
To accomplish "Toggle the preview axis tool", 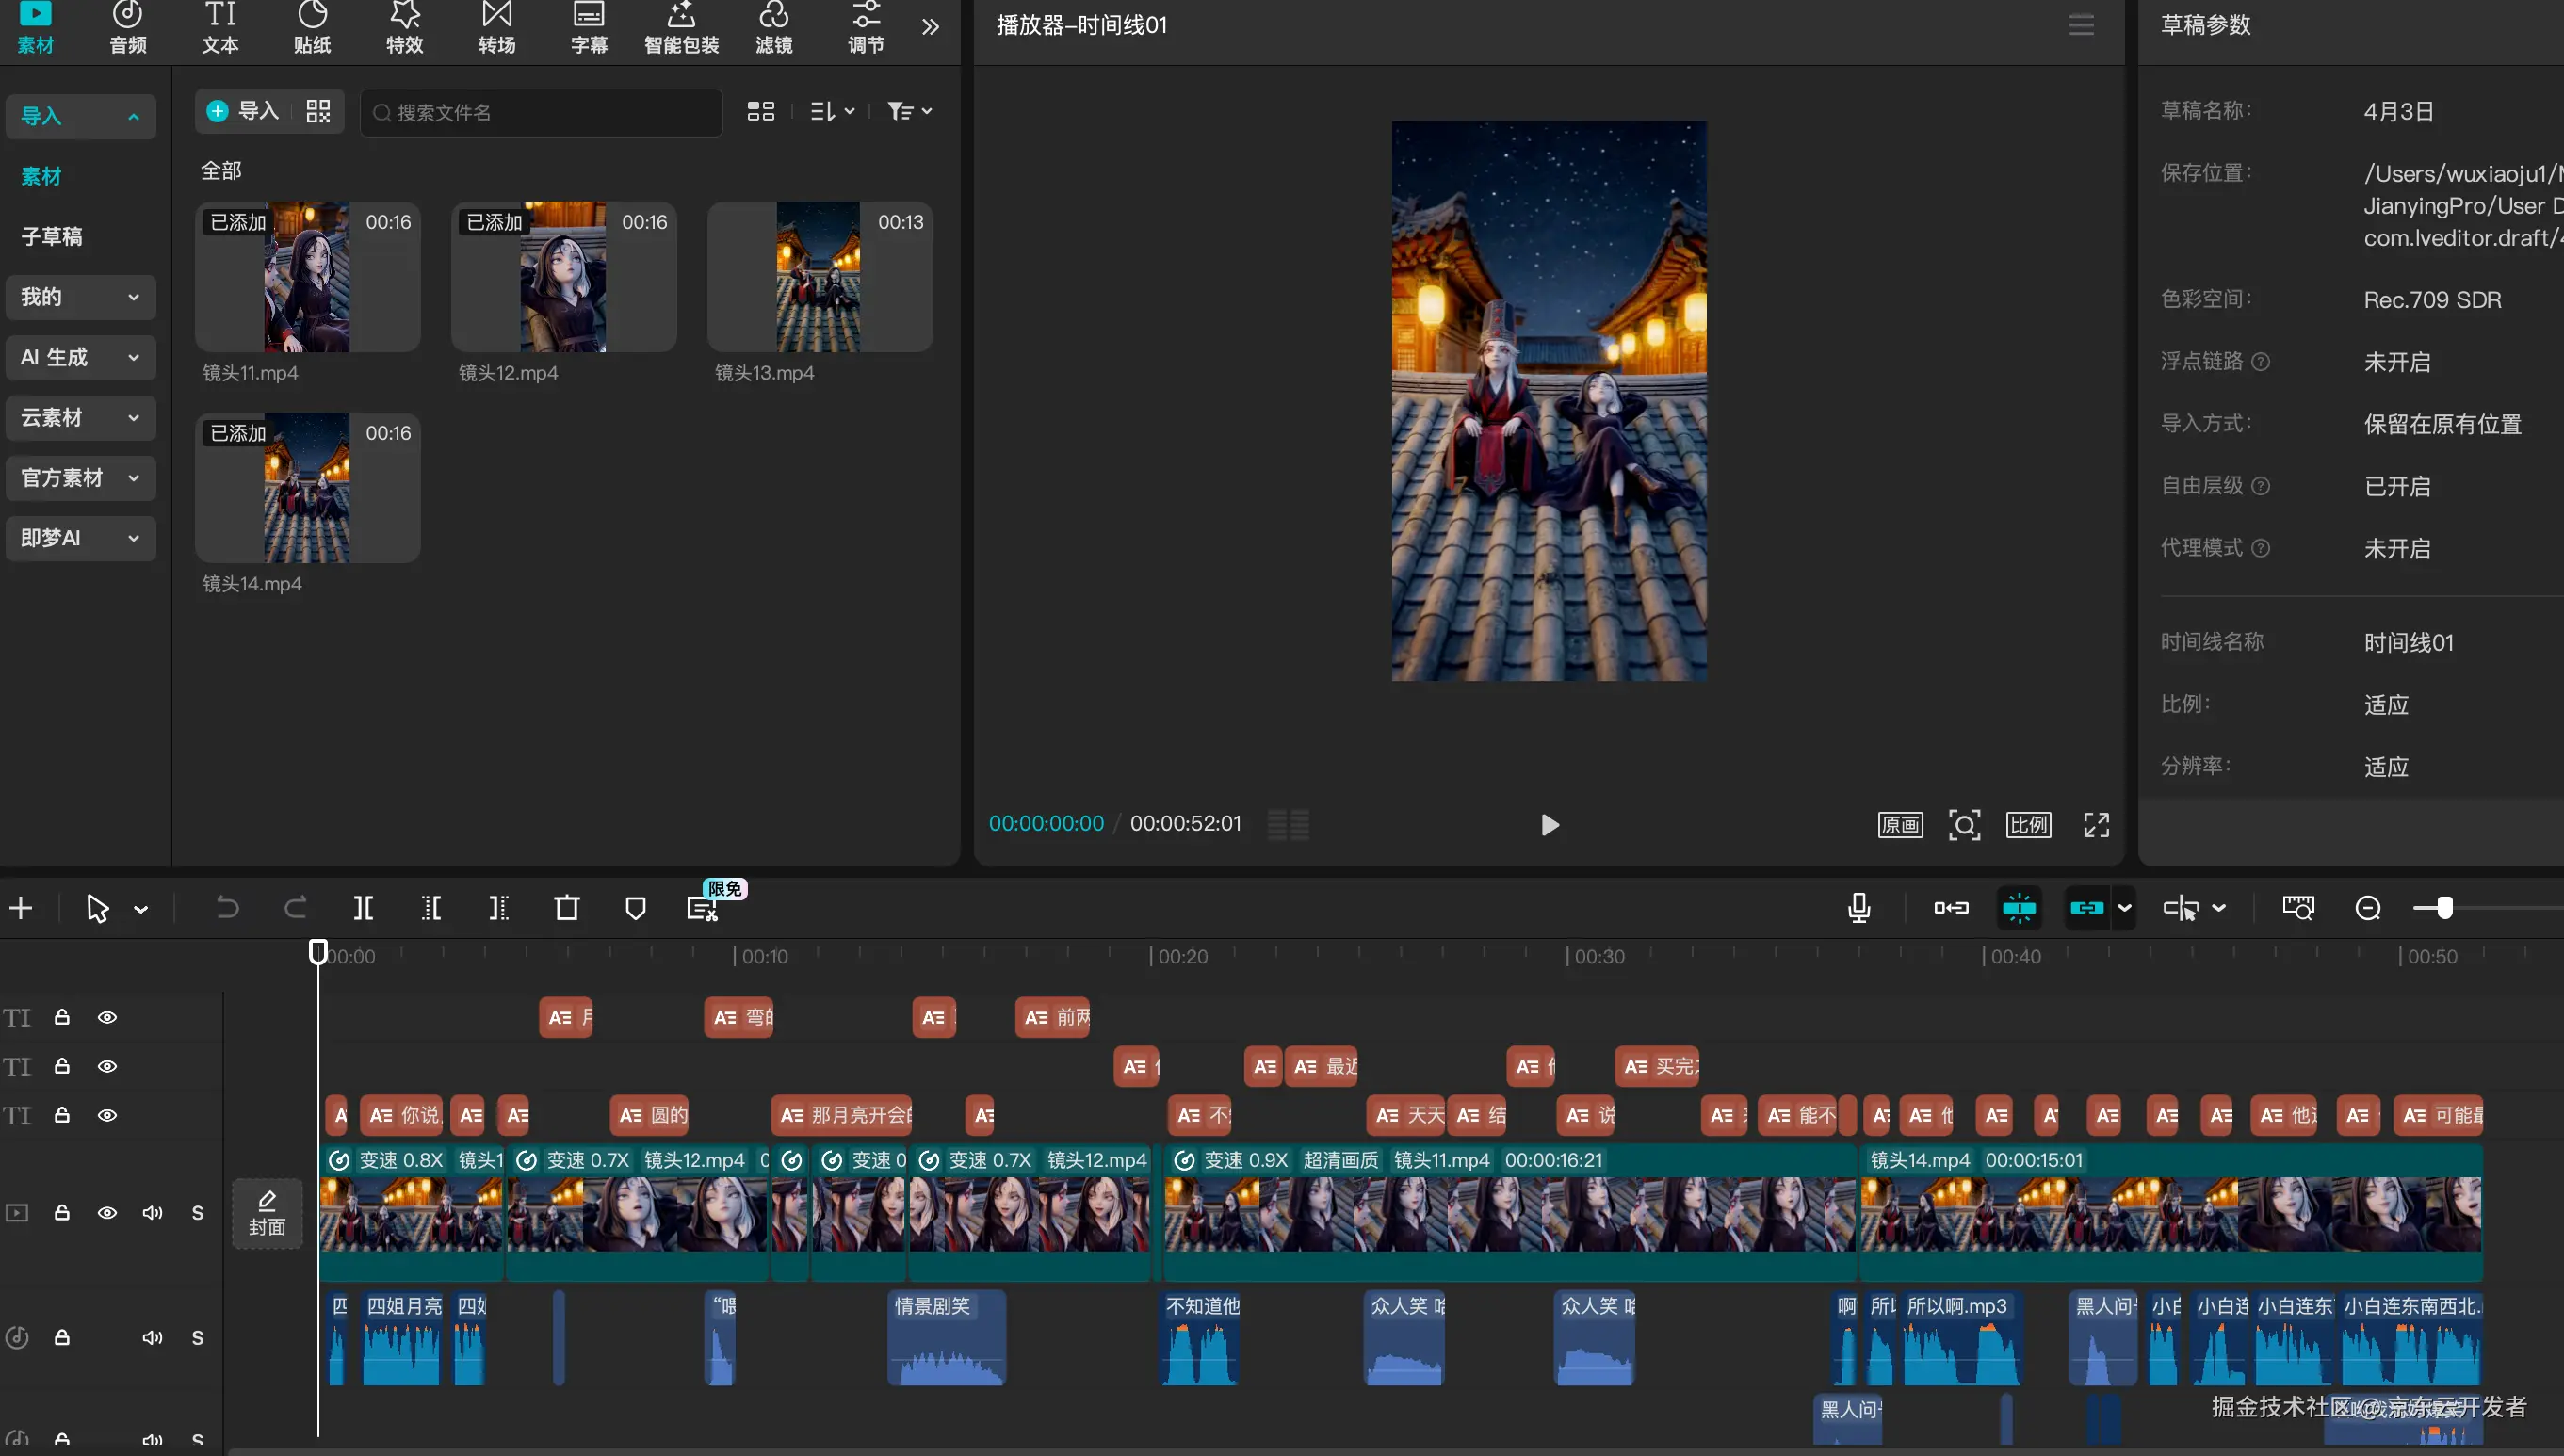I will coord(2181,908).
